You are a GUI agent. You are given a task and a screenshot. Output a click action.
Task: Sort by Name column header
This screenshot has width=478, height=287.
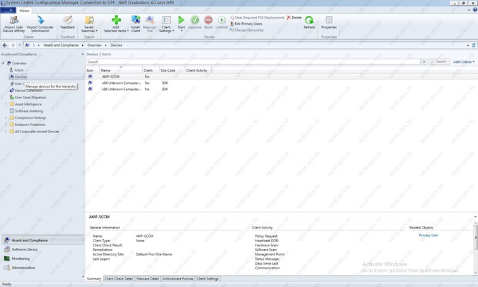point(121,70)
